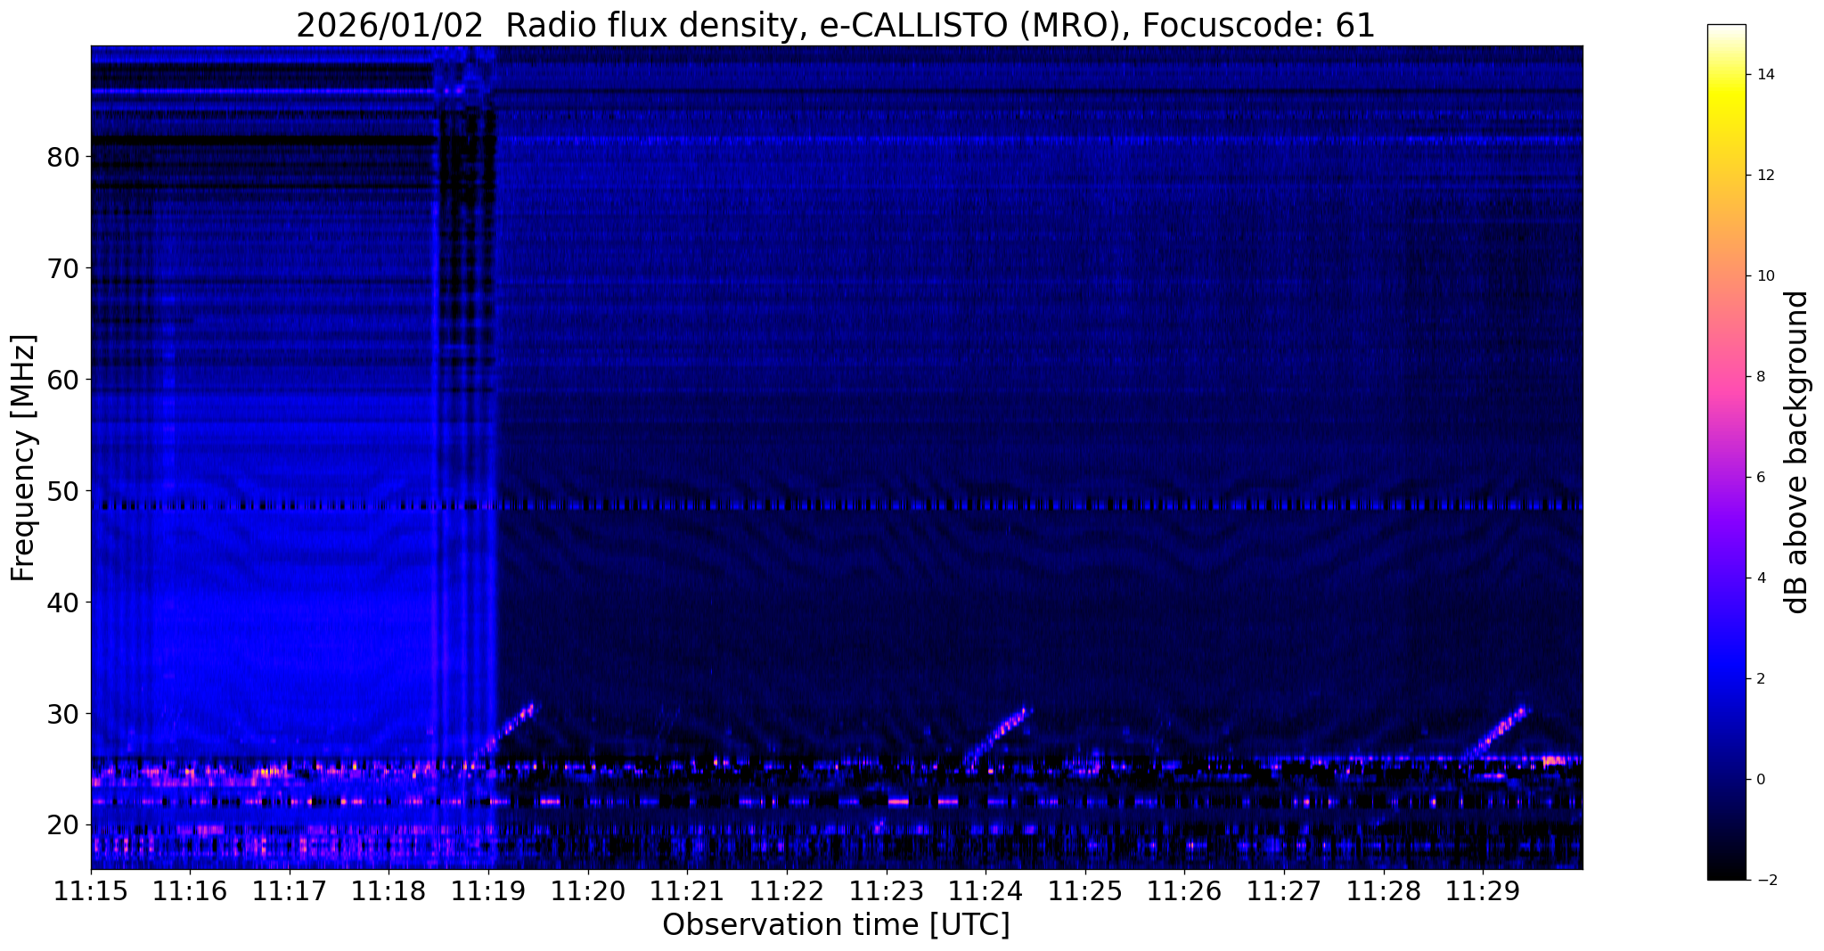Select the 11:19 time tick label
The width and height of the screenshot is (1824, 951).
click(488, 890)
